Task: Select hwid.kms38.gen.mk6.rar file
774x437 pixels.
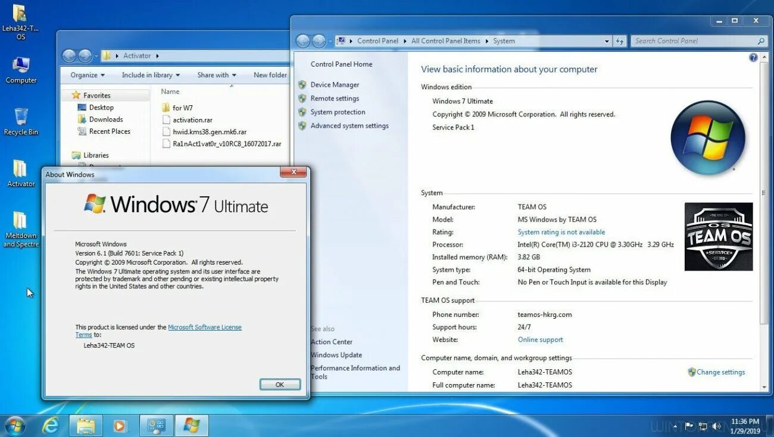Action: [x=204, y=132]
